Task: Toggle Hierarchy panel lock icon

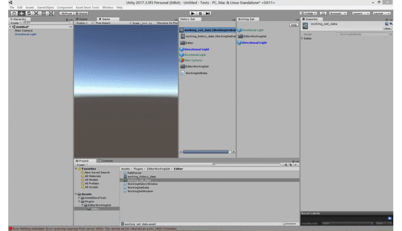Action: 67,19
